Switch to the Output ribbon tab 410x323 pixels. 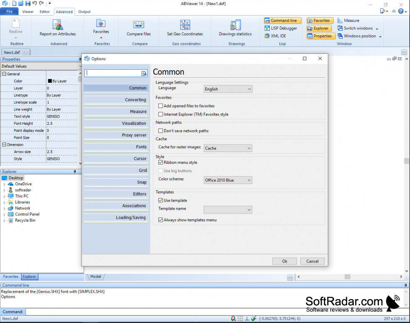[84, 12]
